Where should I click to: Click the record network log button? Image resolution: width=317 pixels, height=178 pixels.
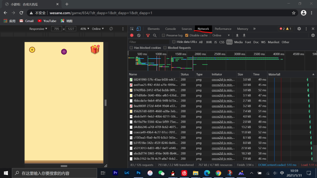click(x=132, y=35)
